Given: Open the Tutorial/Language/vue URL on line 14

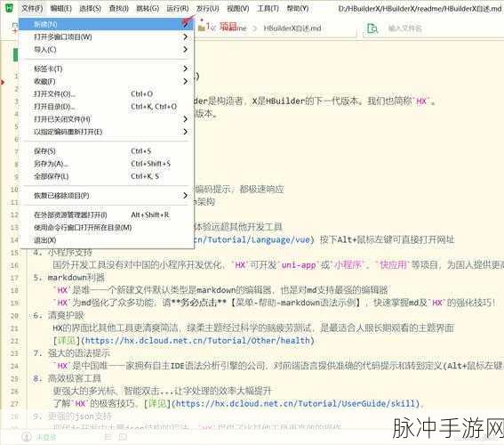Looking at the screenshot, I should [252, 239].
